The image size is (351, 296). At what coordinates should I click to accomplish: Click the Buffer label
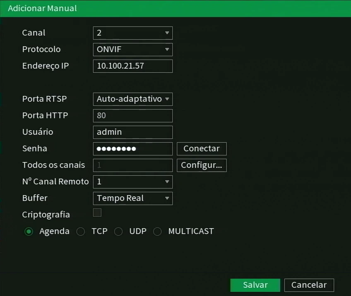(35, 198)
